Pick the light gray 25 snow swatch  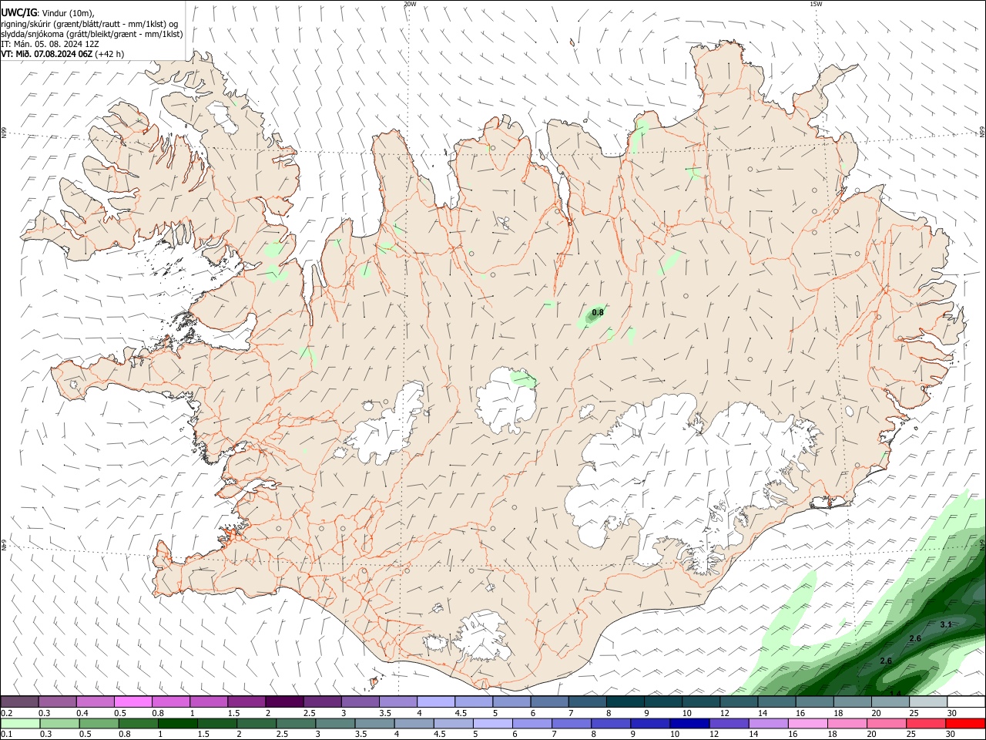pos(928,701)
